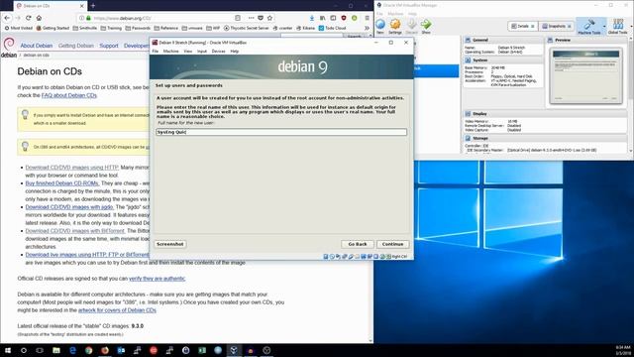This screenshot has width=634, height=357.
Task: Switch to Firefox on the taskbar
Action: 105,350
